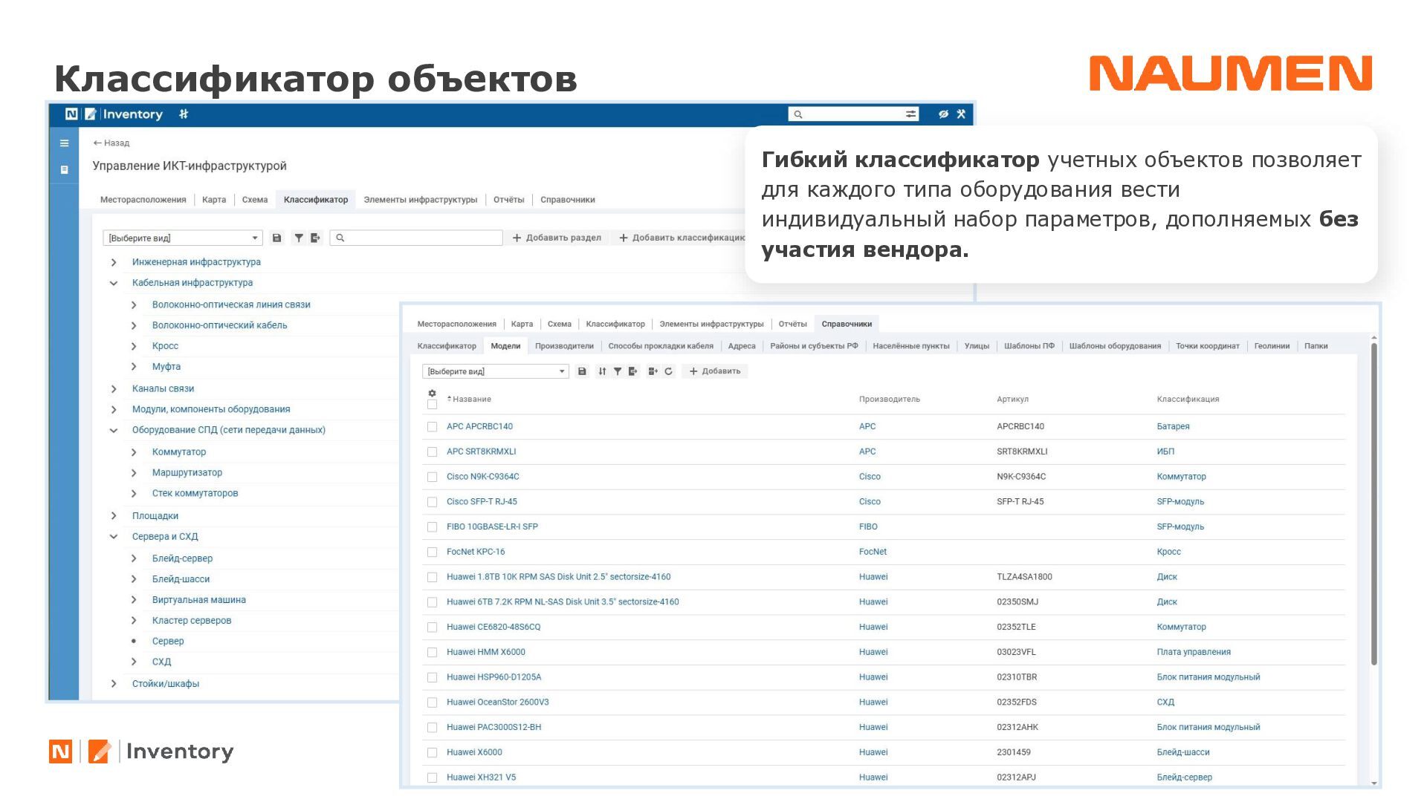Click export icon in classifier toolbar
Screen dimensions: 1427x802
tap(315, 238)
